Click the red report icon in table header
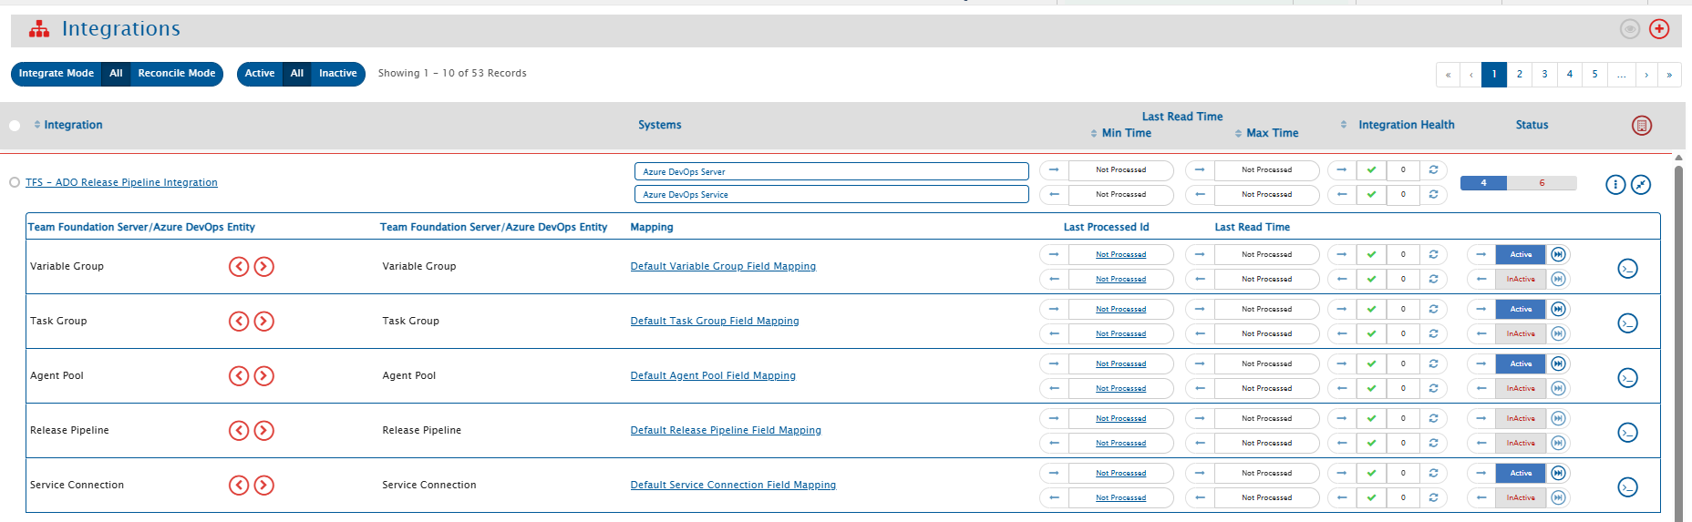 [x=1641, y=126]
